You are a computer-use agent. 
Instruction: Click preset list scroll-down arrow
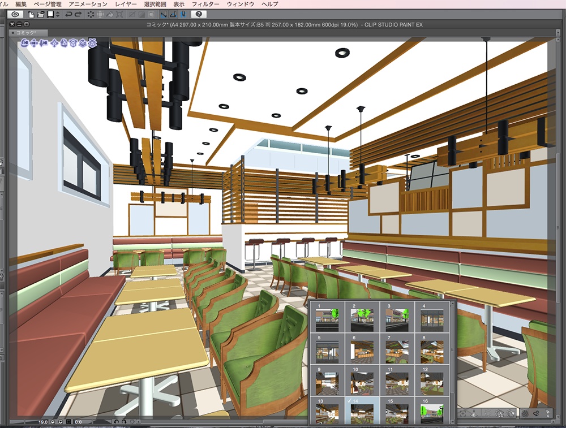[452, 423]
